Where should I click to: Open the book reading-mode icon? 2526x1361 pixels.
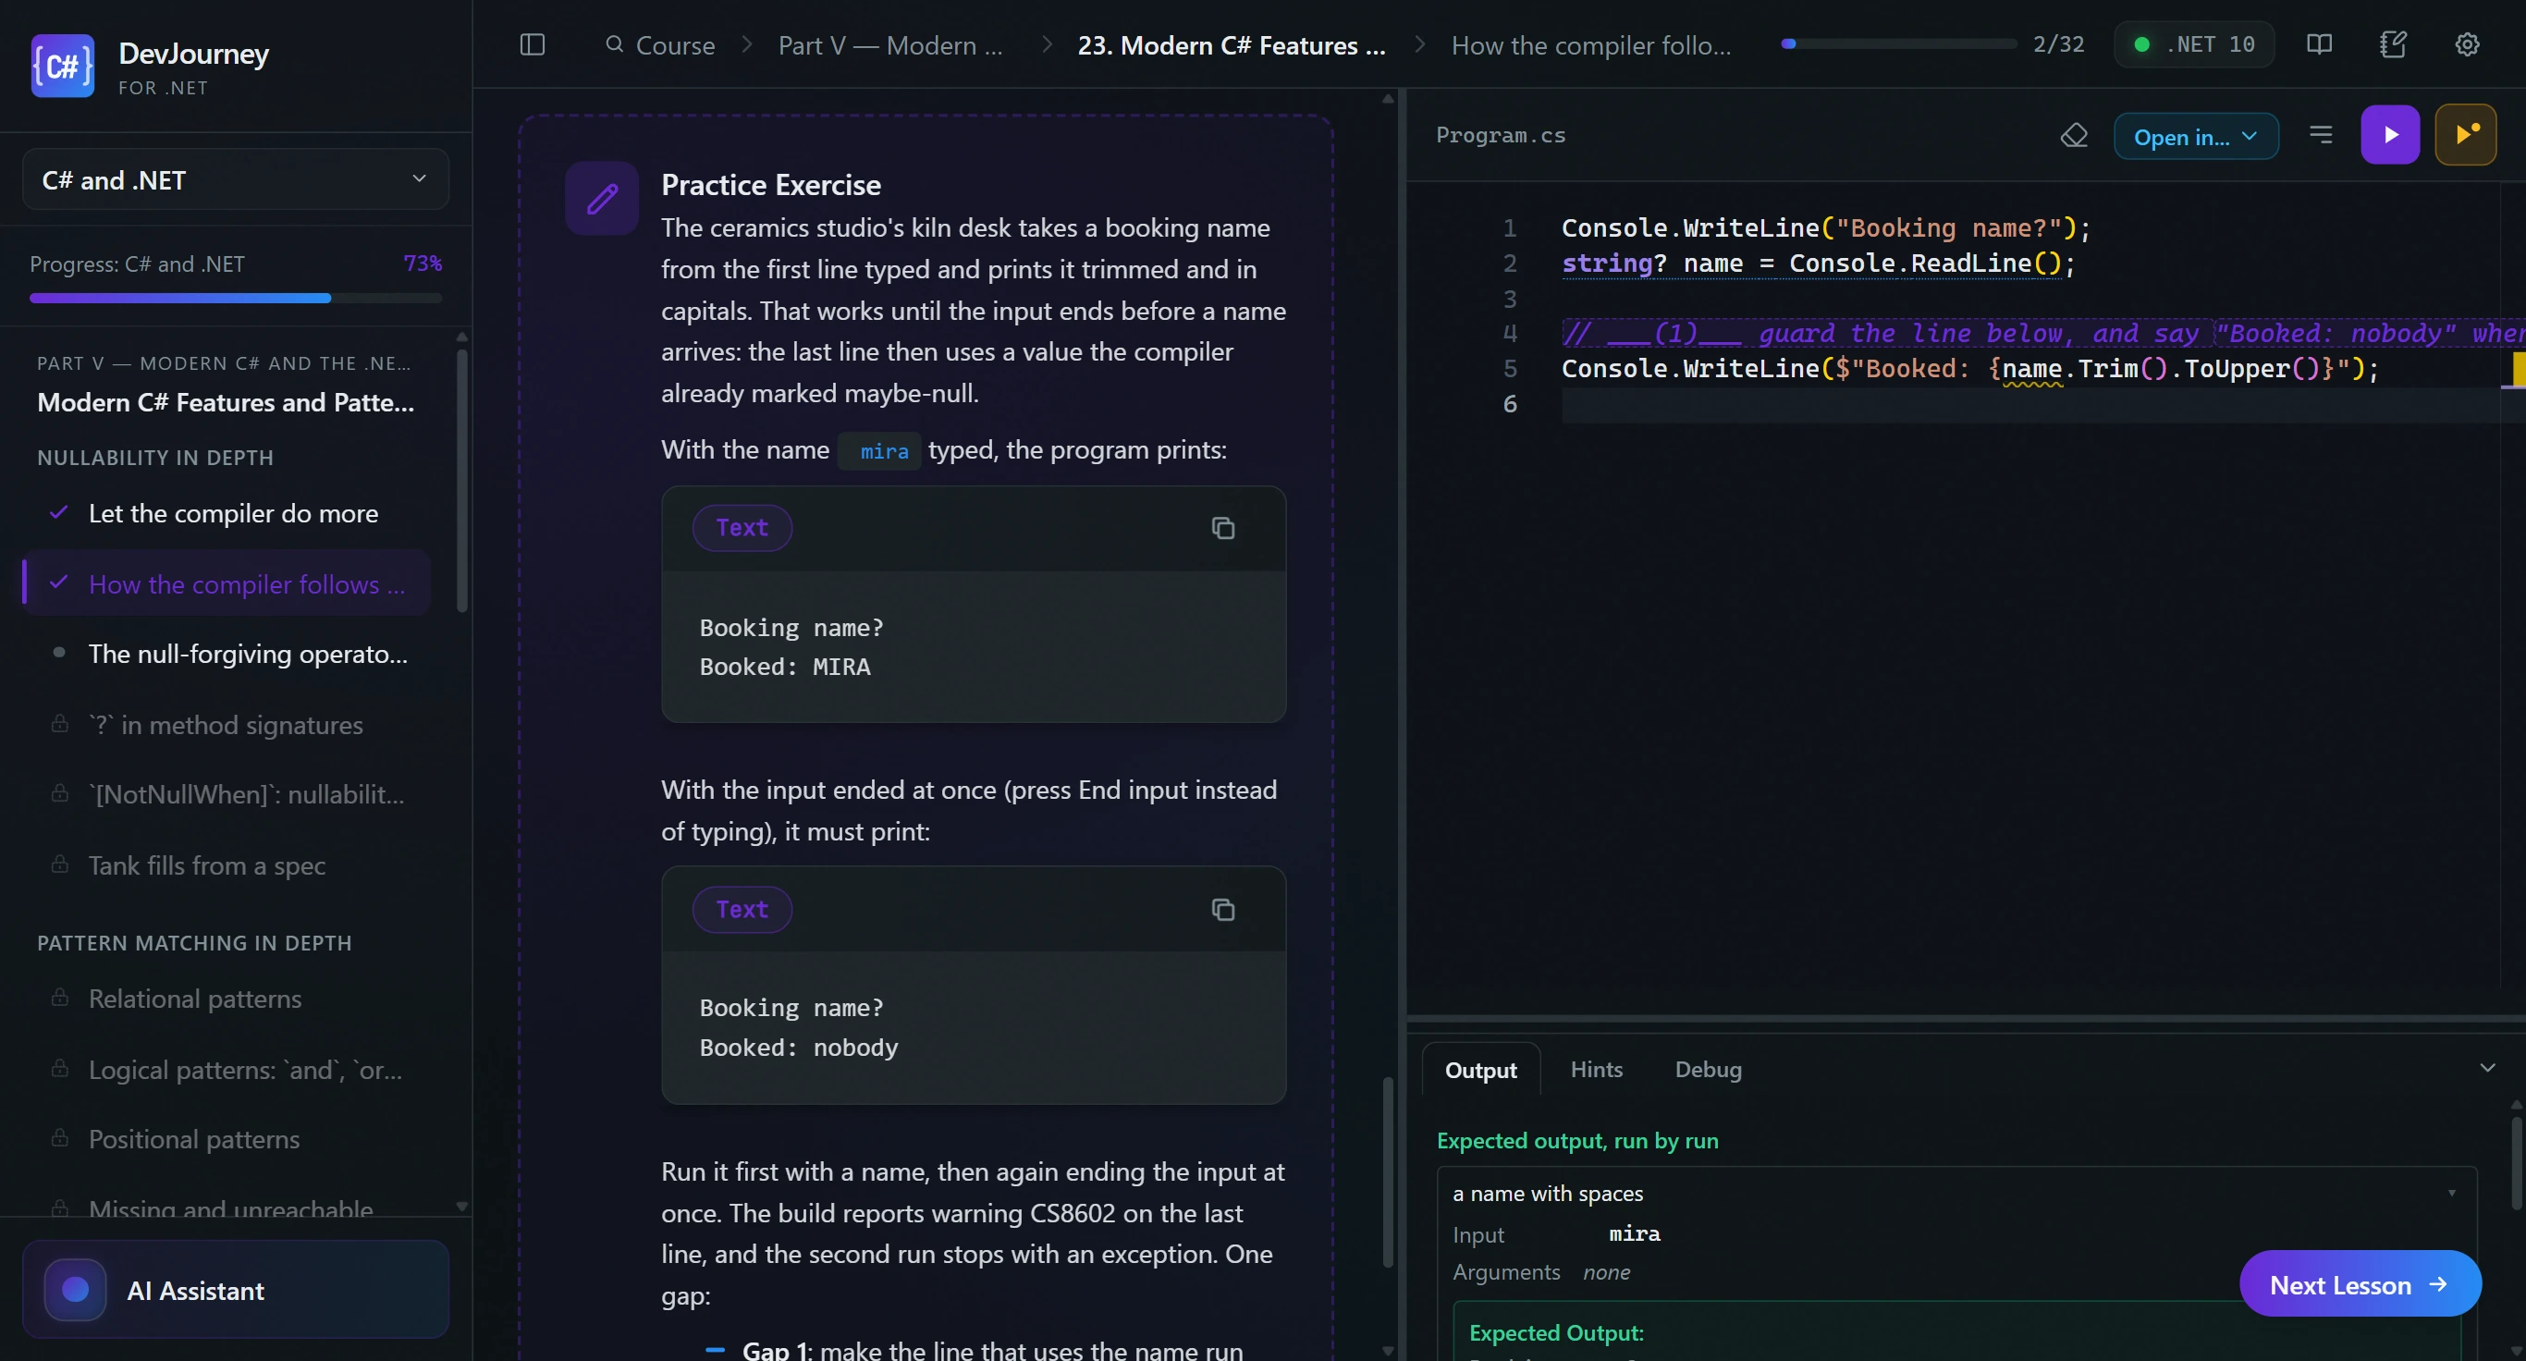[2319, 45]
